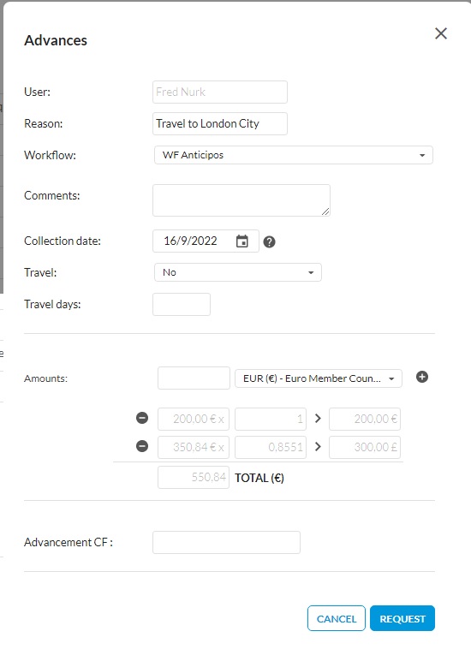Click the Collection date help question icon
The width and height of the screenshot is (471, 667).
269,242
